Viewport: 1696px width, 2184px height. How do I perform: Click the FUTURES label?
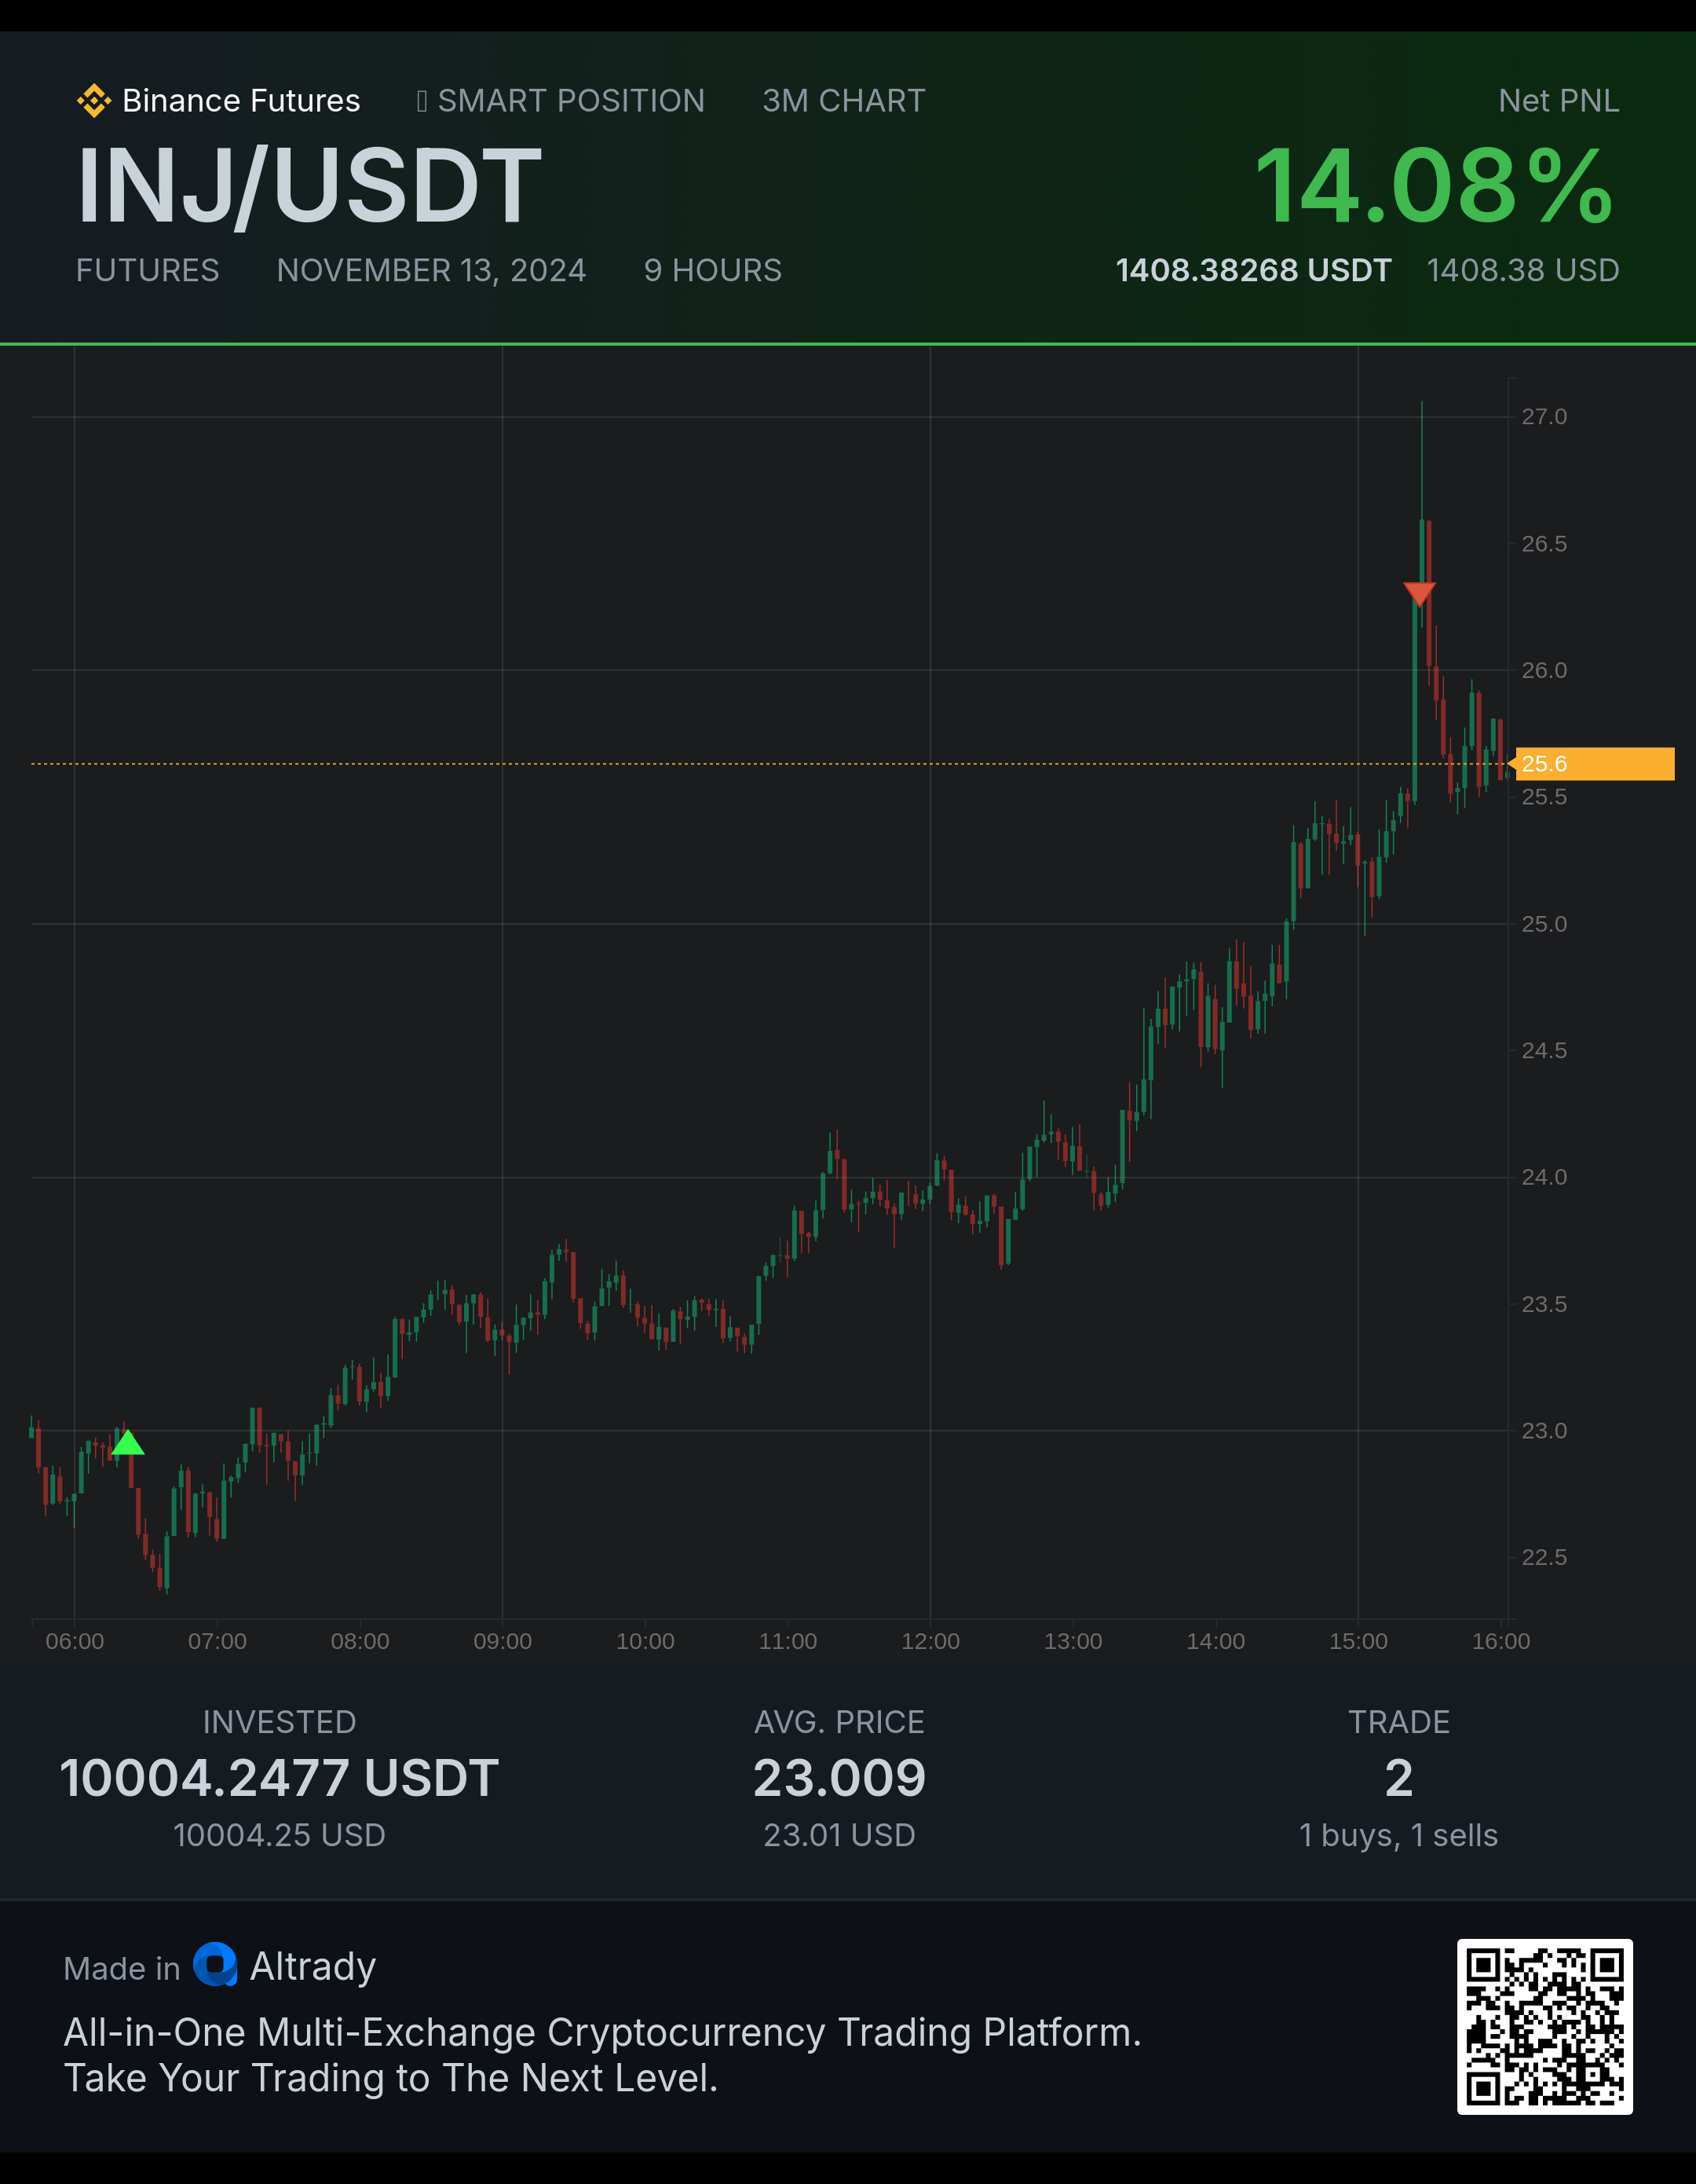tap(148, 270)
